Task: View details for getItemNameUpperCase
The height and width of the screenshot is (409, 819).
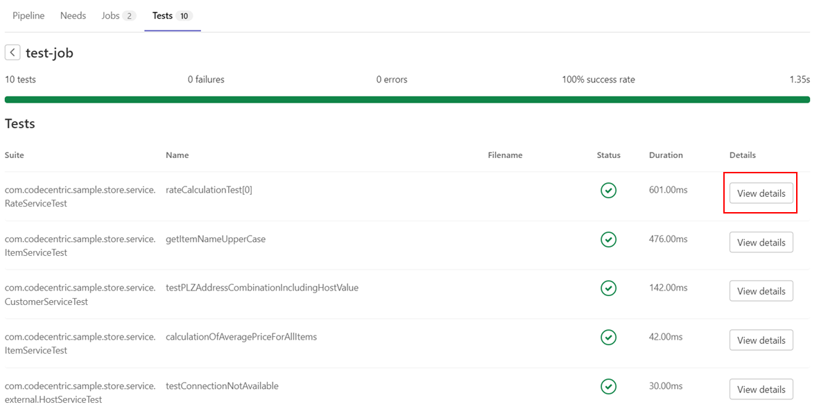Action: tap(761, 242)
